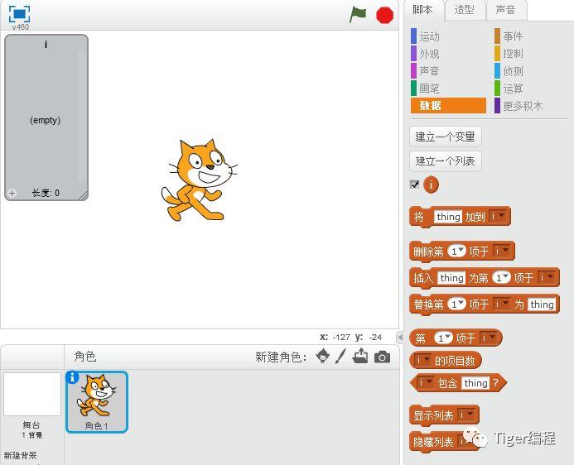Image resolution: width=574 pixels, height=465 pixels.
Task: Switch to the 脚本 tab
Action: point(422,10)
